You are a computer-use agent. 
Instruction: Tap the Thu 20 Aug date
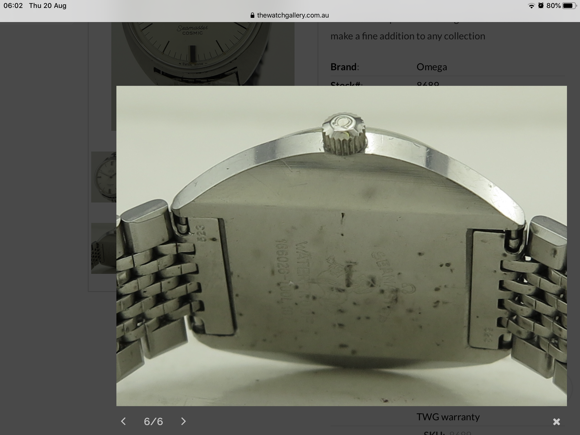[x=48, y=6]
